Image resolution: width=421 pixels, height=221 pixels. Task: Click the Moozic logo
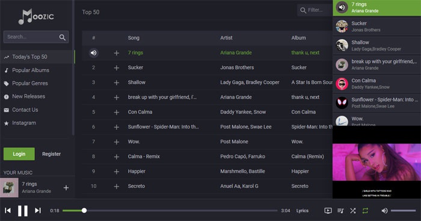36,16
